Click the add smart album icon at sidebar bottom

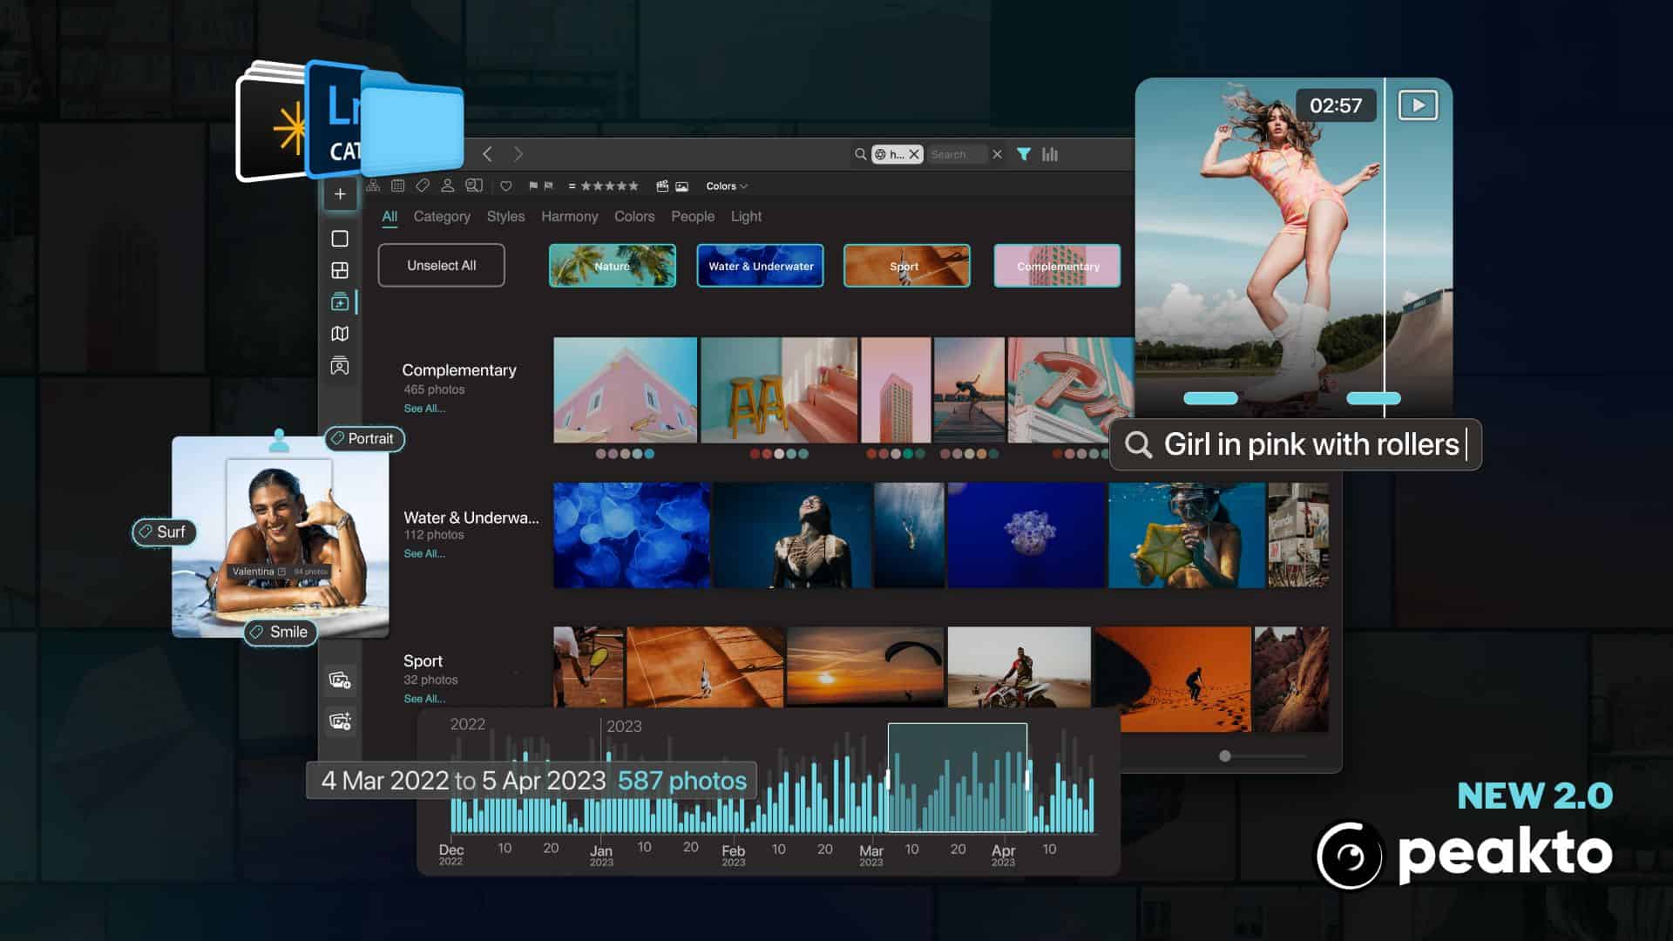[x=340, y=721]
